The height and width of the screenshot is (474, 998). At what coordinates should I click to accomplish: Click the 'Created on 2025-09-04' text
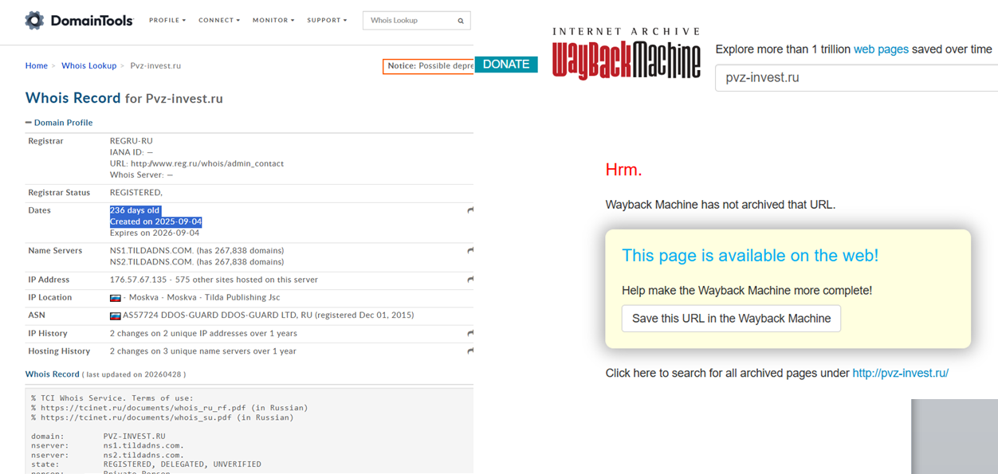155,221
